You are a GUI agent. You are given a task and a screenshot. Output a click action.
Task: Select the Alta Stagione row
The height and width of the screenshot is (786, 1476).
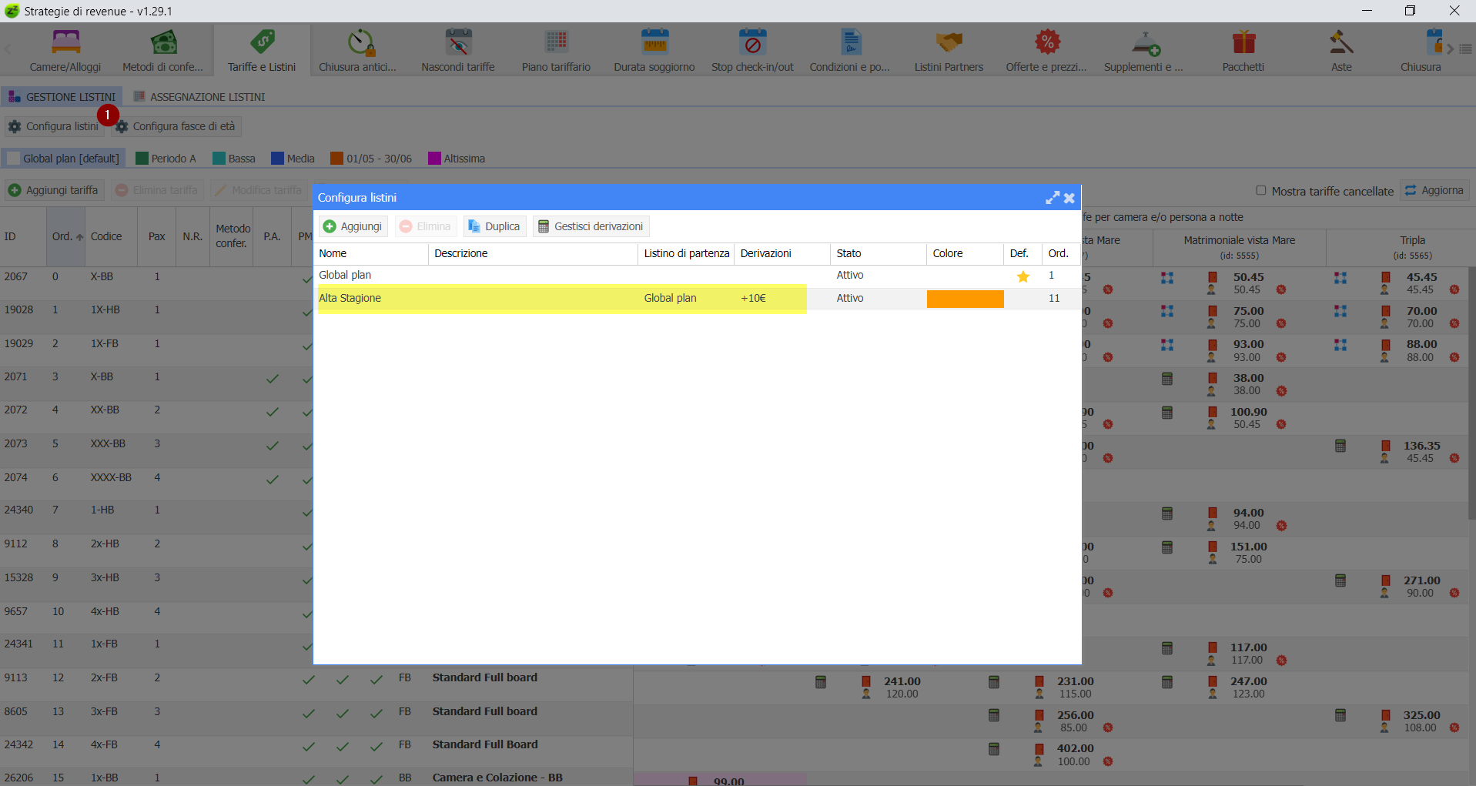point(697,299)
